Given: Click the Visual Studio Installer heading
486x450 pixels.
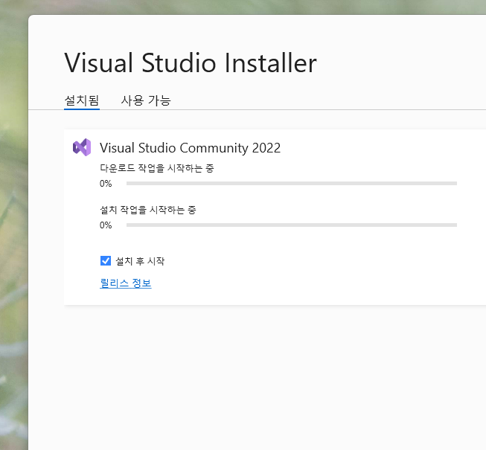Looking at the screenshot, I should point(191,63).
